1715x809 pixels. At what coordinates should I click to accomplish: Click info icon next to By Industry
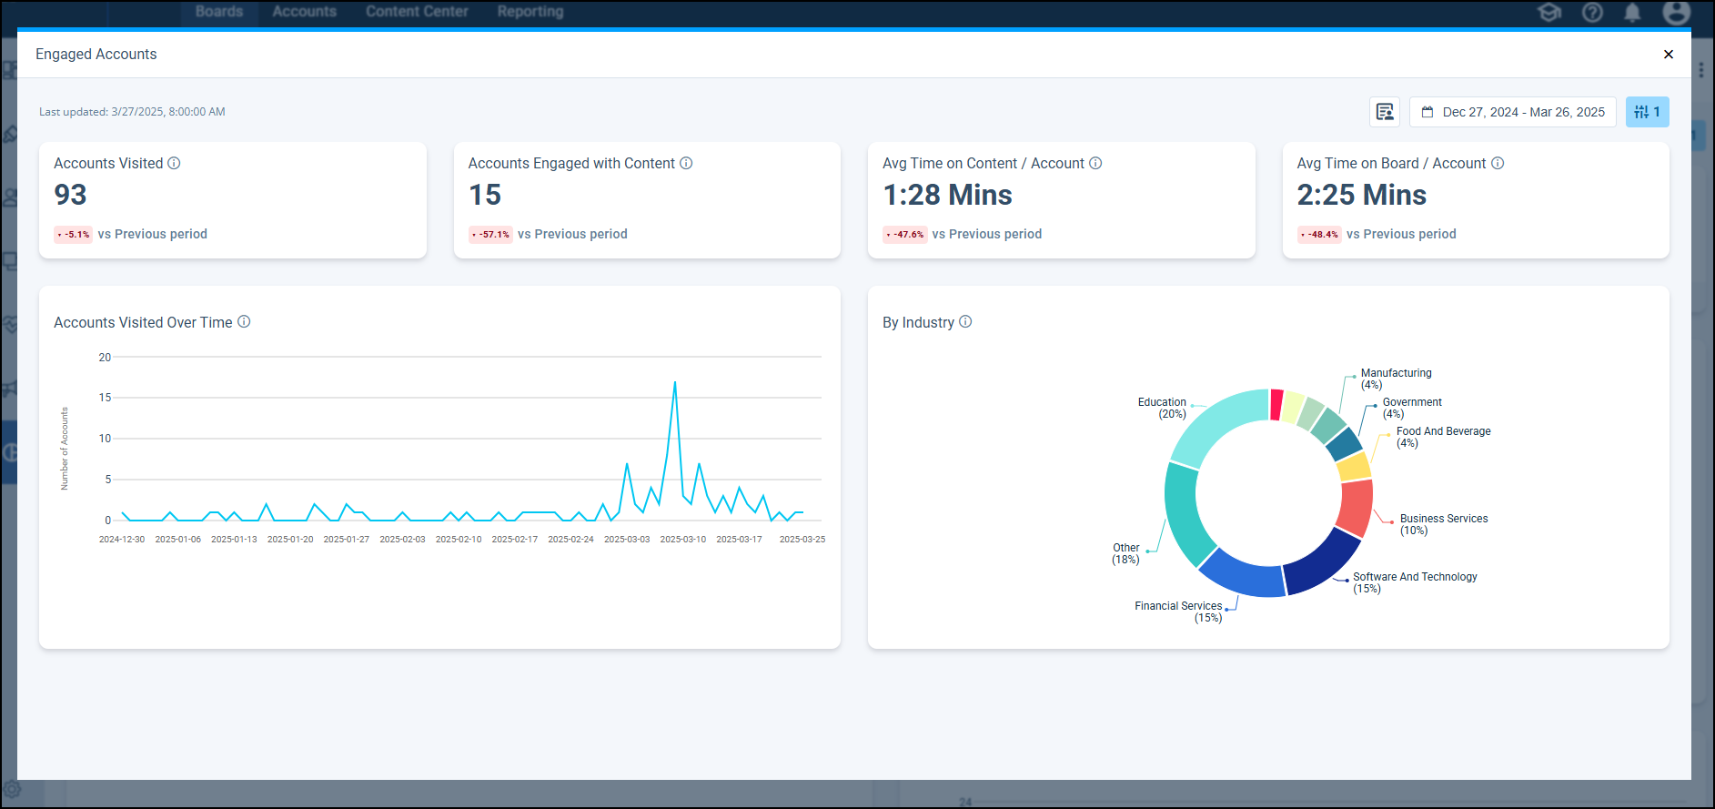pyautogui.click(x=965, y=322)
